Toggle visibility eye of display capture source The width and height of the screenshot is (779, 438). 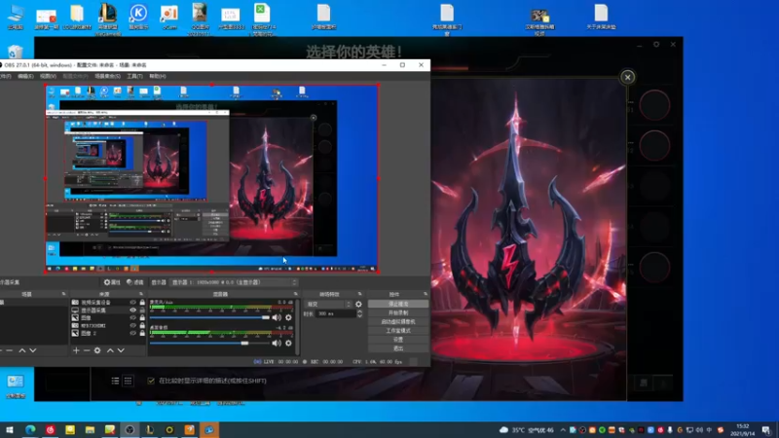pyautogui.click(x=132, y=310)
